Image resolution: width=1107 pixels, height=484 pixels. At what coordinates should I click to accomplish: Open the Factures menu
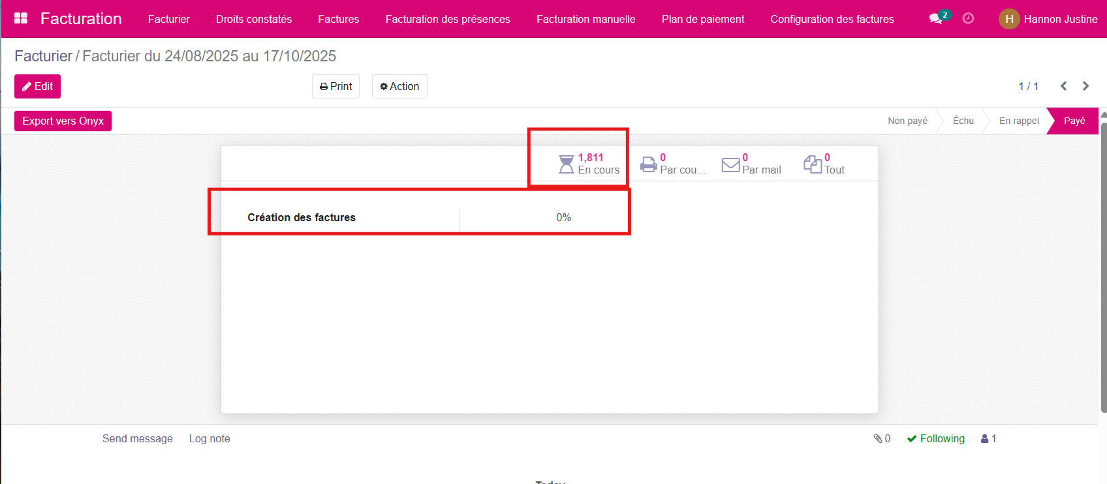click(x=338, y=19)
